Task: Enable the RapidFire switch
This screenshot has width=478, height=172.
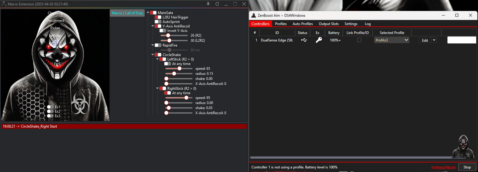Action: tap(158, 45)
